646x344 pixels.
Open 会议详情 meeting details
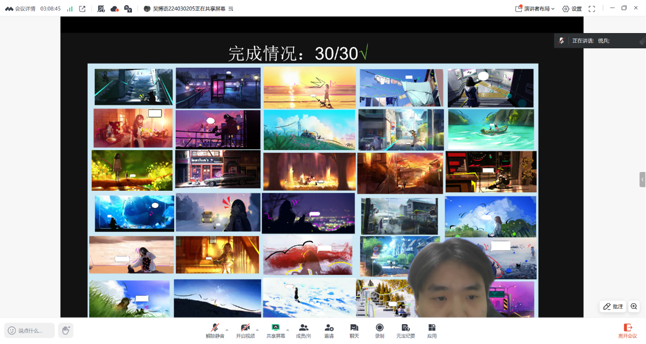(x=20, y=9)
